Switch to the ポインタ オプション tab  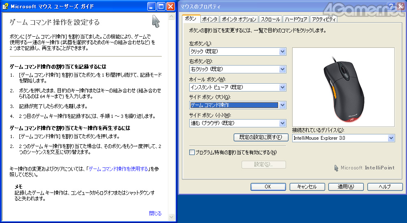pos(239,19)
